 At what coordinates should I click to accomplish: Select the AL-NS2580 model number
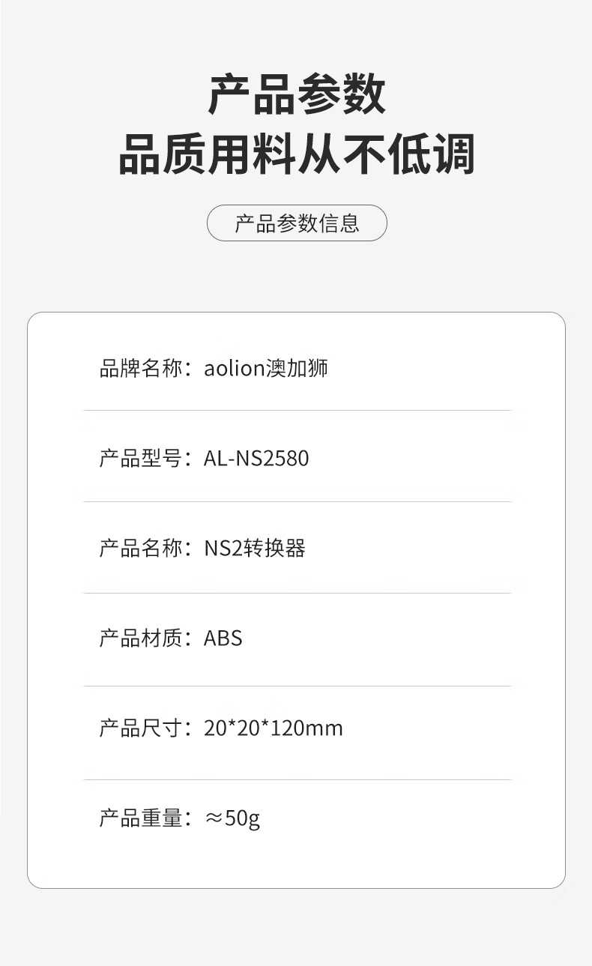tap(256, 459)
